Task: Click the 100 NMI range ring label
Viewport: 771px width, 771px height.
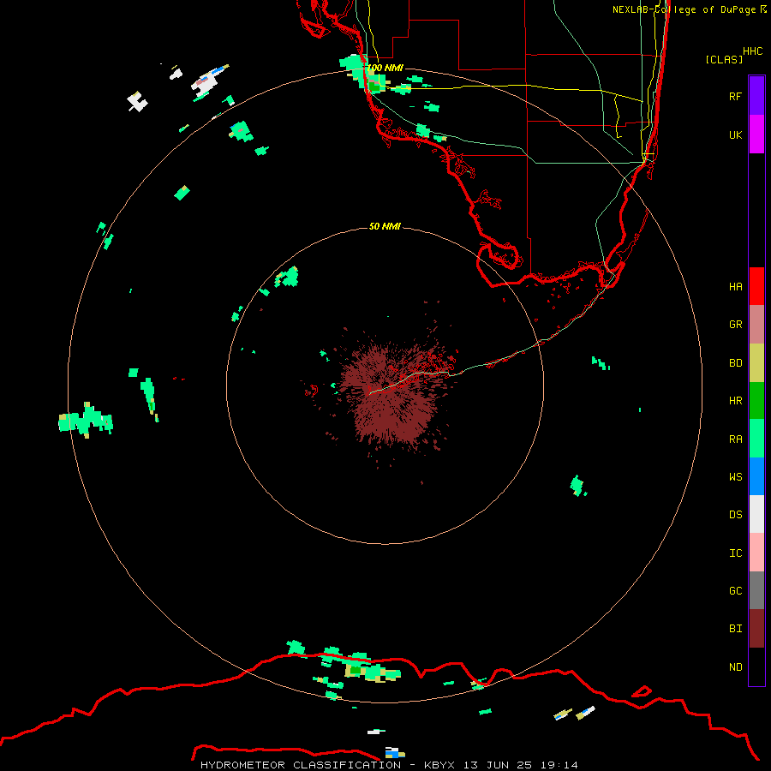Action: [x=385, y=68]
